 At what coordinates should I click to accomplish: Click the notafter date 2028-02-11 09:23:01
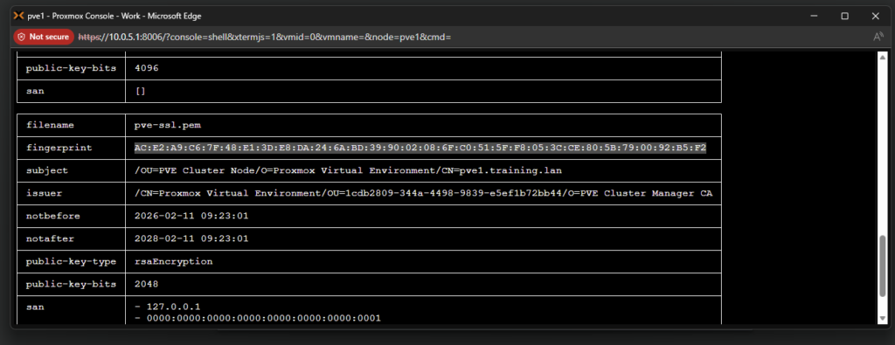coord(191,239)
